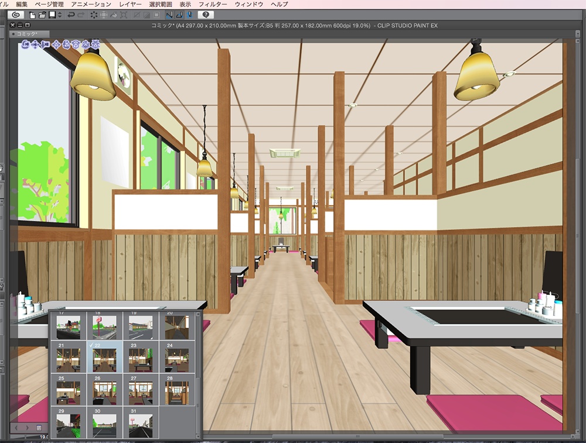
Task: Toggle snap to ruler
Action: (x=138, y=16)
